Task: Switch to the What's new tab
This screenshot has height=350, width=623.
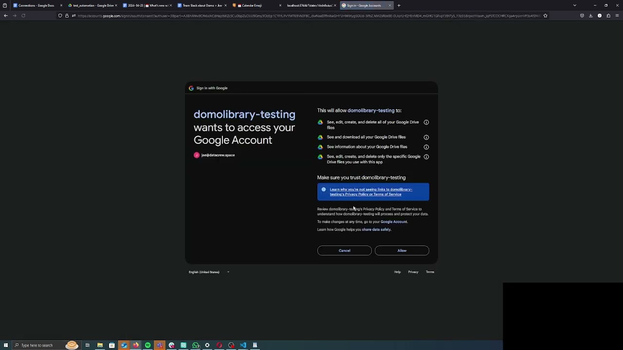Action: pyautogui.click(x=147, y=5)
